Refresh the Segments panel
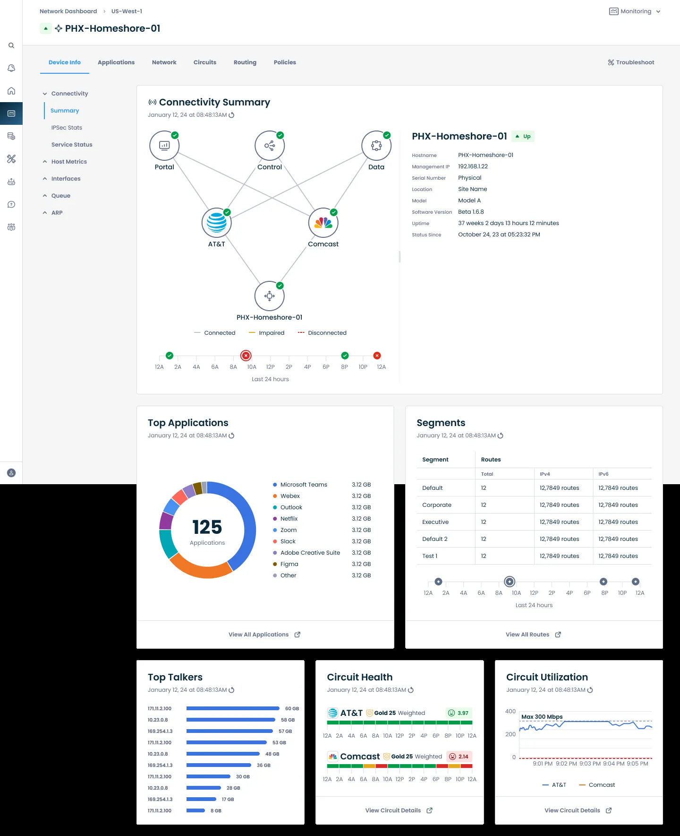Viewport: 680px width, 836px height. tap(501, 435)
